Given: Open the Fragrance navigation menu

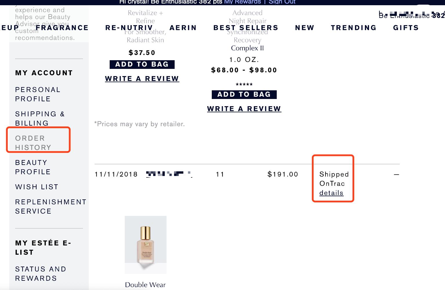Looking at the screenshot, I should 62,28.
